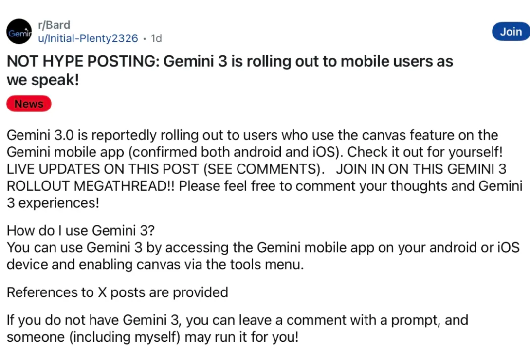Select the circular community profile picture
Image resolution: width=530 pixels, height=346 pixels.
click(18, 31)
